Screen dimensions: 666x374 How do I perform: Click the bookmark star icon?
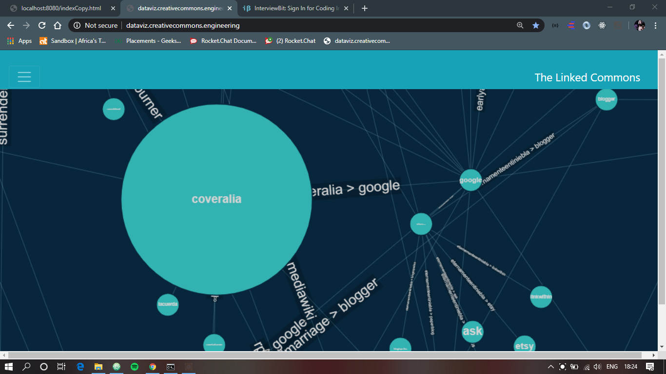pos(536,25)
